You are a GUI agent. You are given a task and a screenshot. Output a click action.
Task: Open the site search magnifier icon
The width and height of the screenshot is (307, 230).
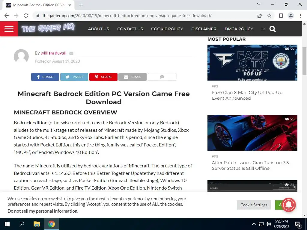pos(273,29)
